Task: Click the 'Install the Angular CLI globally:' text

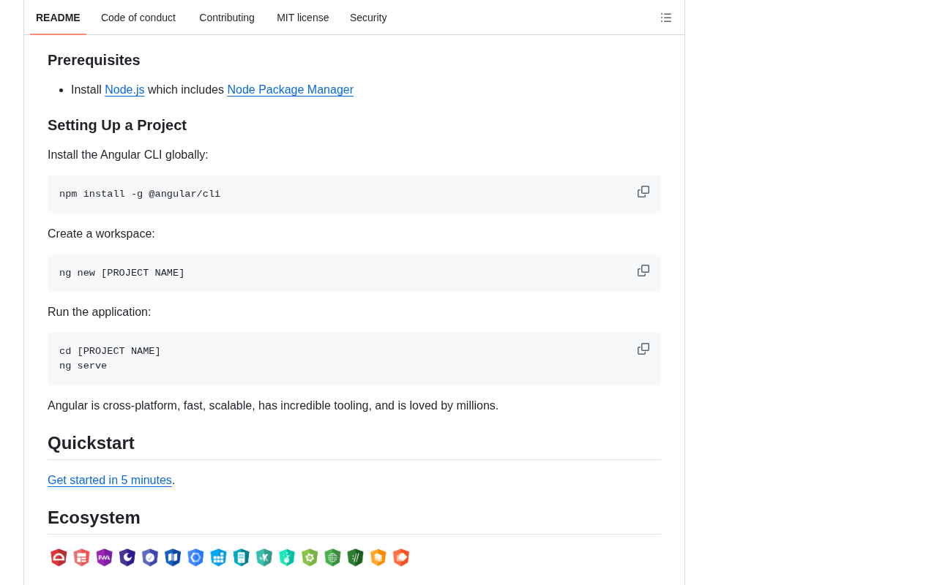Action: (128, 155)
